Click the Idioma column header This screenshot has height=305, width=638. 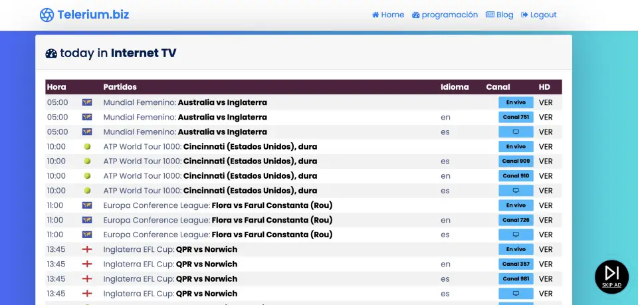[x=455, y=87]
